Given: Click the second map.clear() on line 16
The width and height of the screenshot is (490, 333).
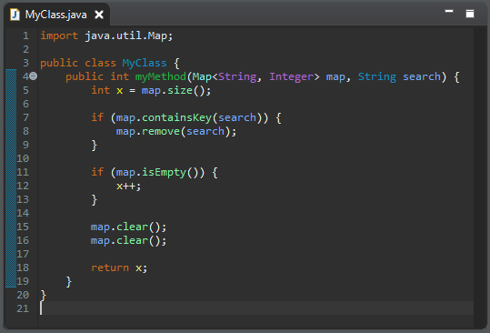Looking at the screenshot, I should coord(128,240).
